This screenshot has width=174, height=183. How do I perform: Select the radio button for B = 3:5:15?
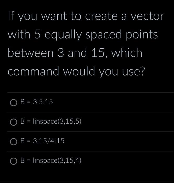[14, 103]
